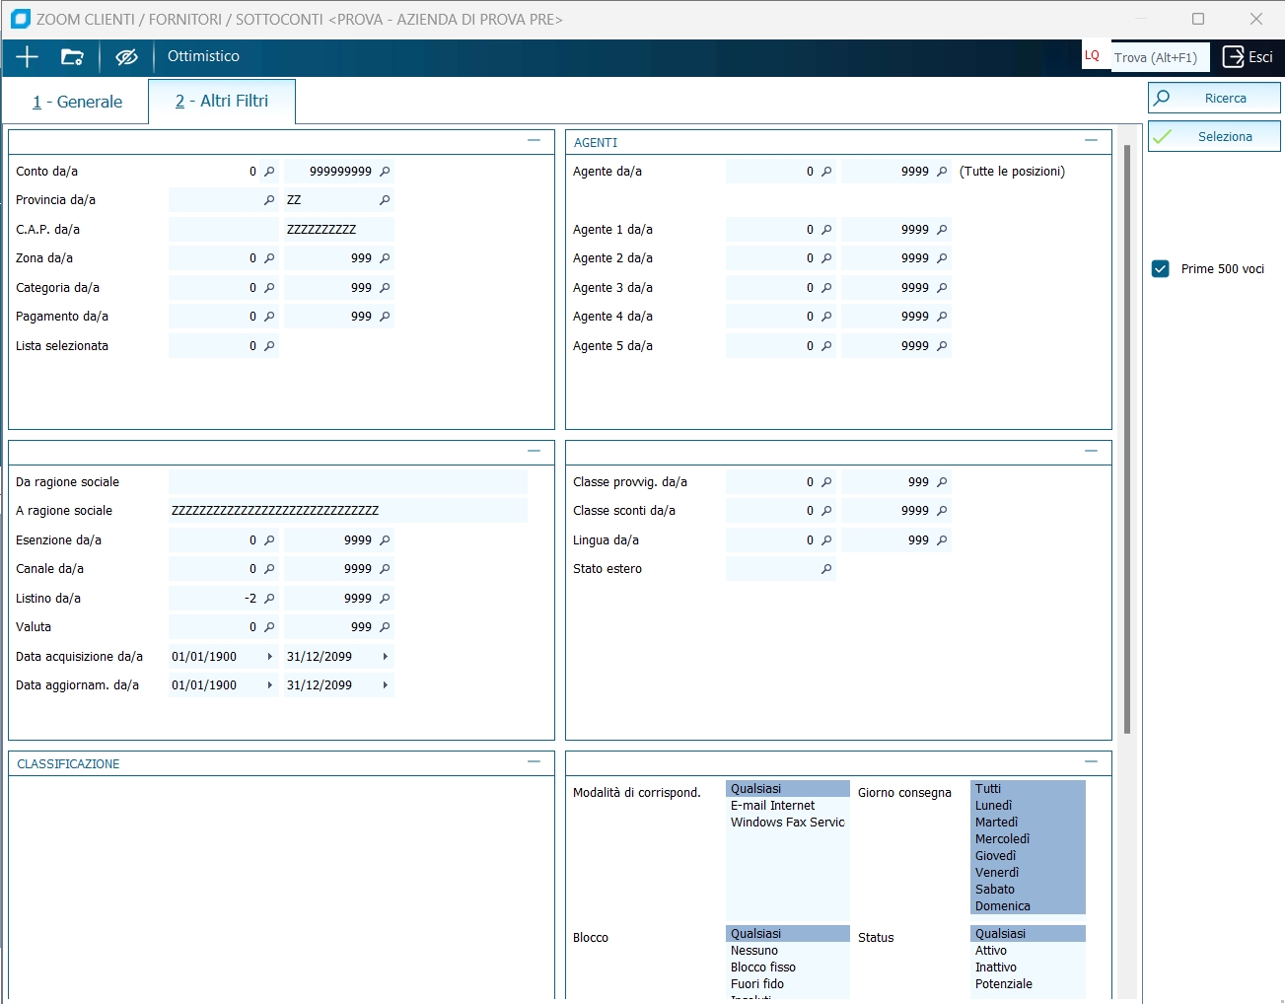The width and height of the screenshot is (1285, 1004).
Task: Open Data acquisizione start date picker arrow
Action: click(x=269, y=657)
